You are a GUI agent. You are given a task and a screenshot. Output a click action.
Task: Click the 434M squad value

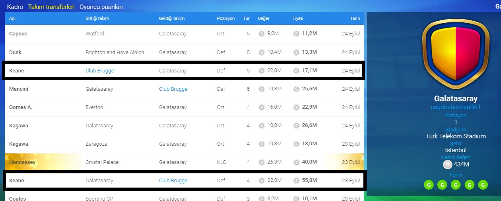tap(461, 165)
